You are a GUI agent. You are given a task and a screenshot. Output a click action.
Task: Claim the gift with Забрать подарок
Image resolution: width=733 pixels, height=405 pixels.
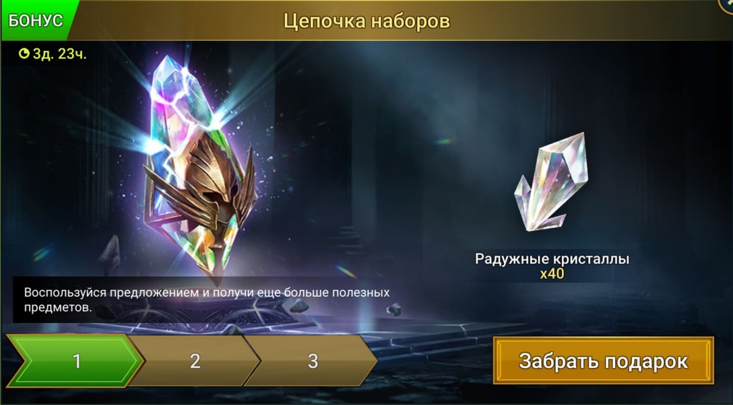pyautogui.click(x=604, y=360)
